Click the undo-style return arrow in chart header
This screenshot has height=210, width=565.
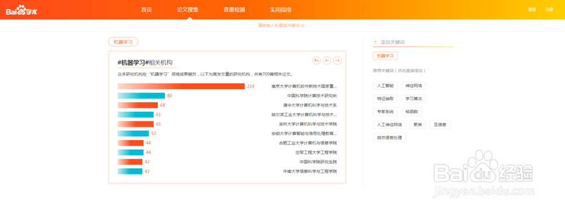[x=316, y=60]
